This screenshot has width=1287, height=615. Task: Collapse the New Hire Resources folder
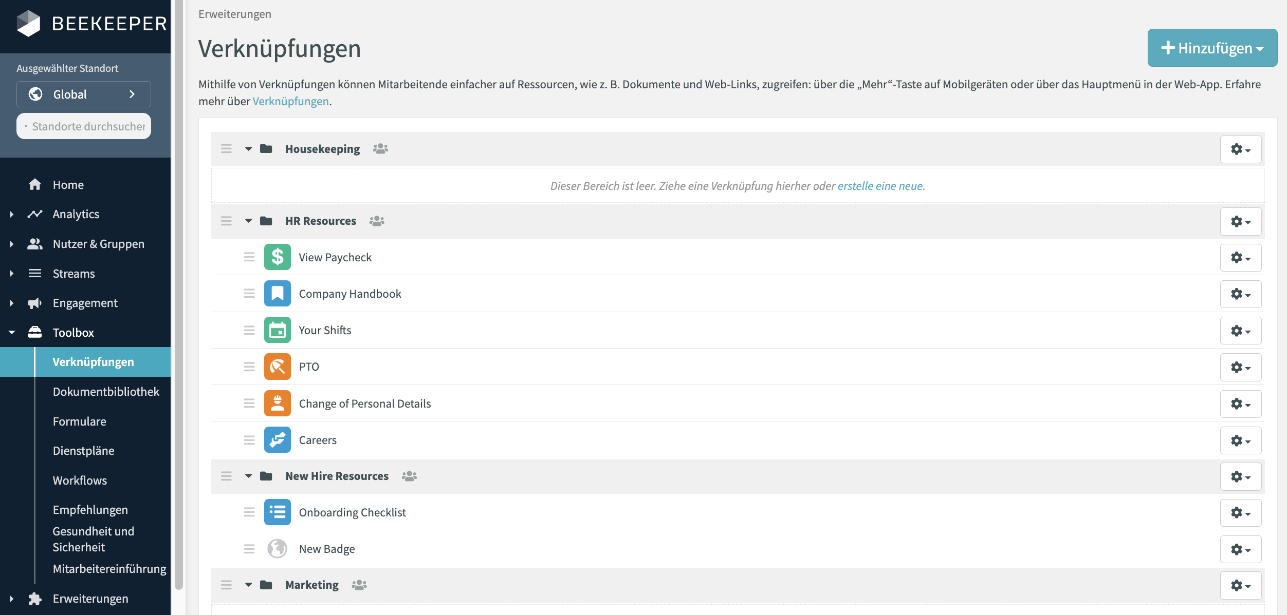[x=248, y=476]
